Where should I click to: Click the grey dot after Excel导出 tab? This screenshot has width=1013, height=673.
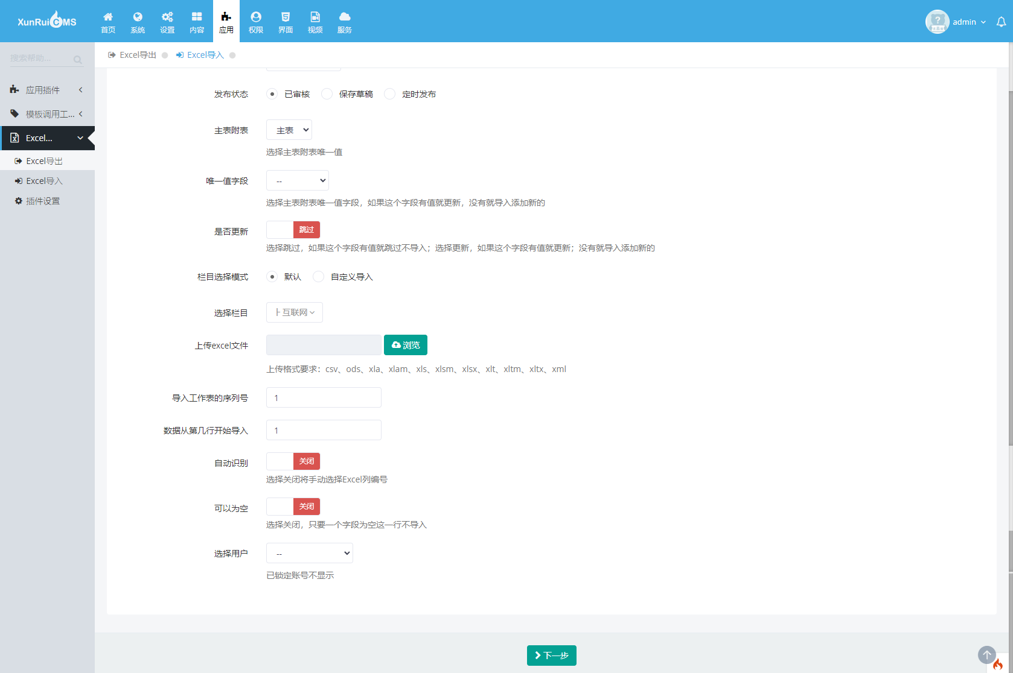165,55
